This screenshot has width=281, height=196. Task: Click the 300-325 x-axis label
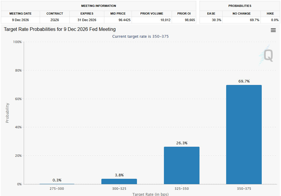coord(119,189)
